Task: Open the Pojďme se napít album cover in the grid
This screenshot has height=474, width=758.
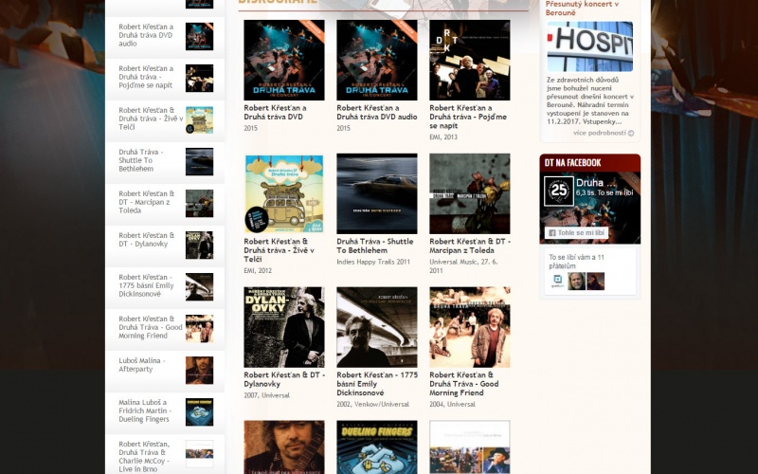Action: pos(470,60)
